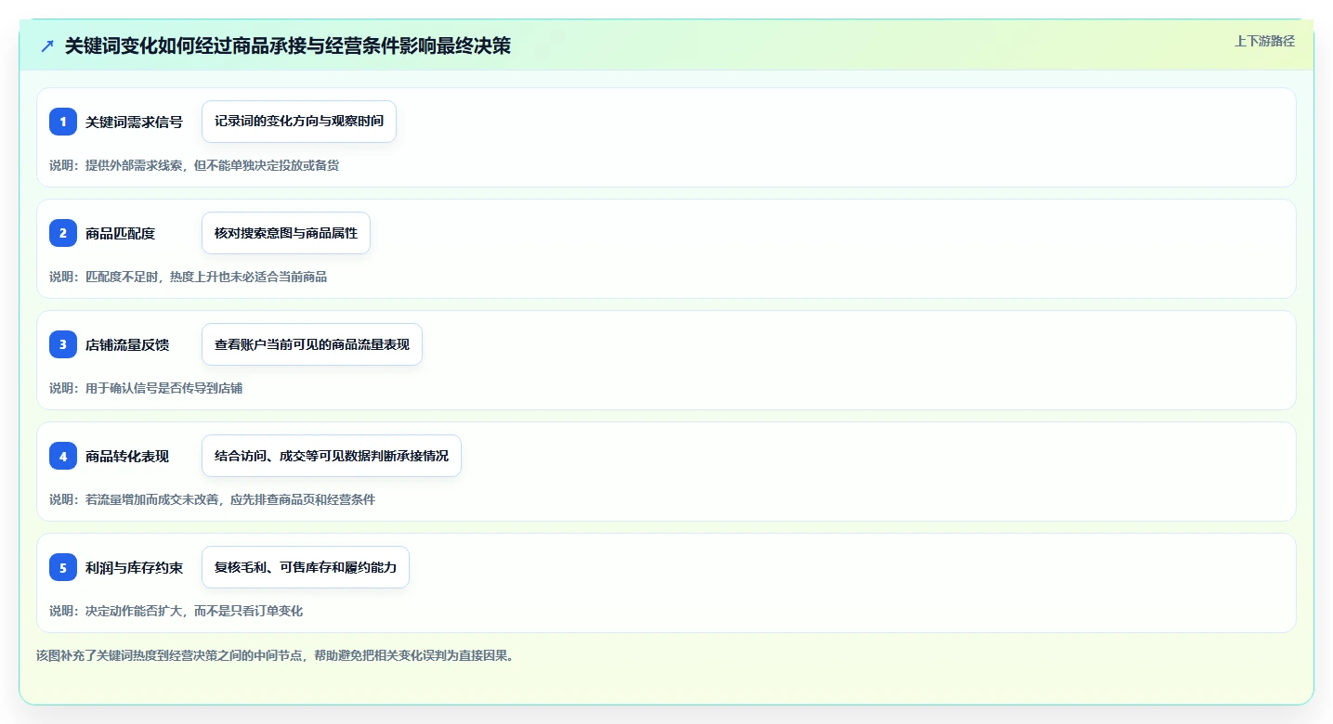Click the note 提供外部需求线索

pyautogui.click(x=194, y=165)
